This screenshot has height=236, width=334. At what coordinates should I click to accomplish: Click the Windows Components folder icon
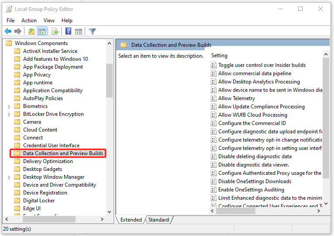click(9, 43)
